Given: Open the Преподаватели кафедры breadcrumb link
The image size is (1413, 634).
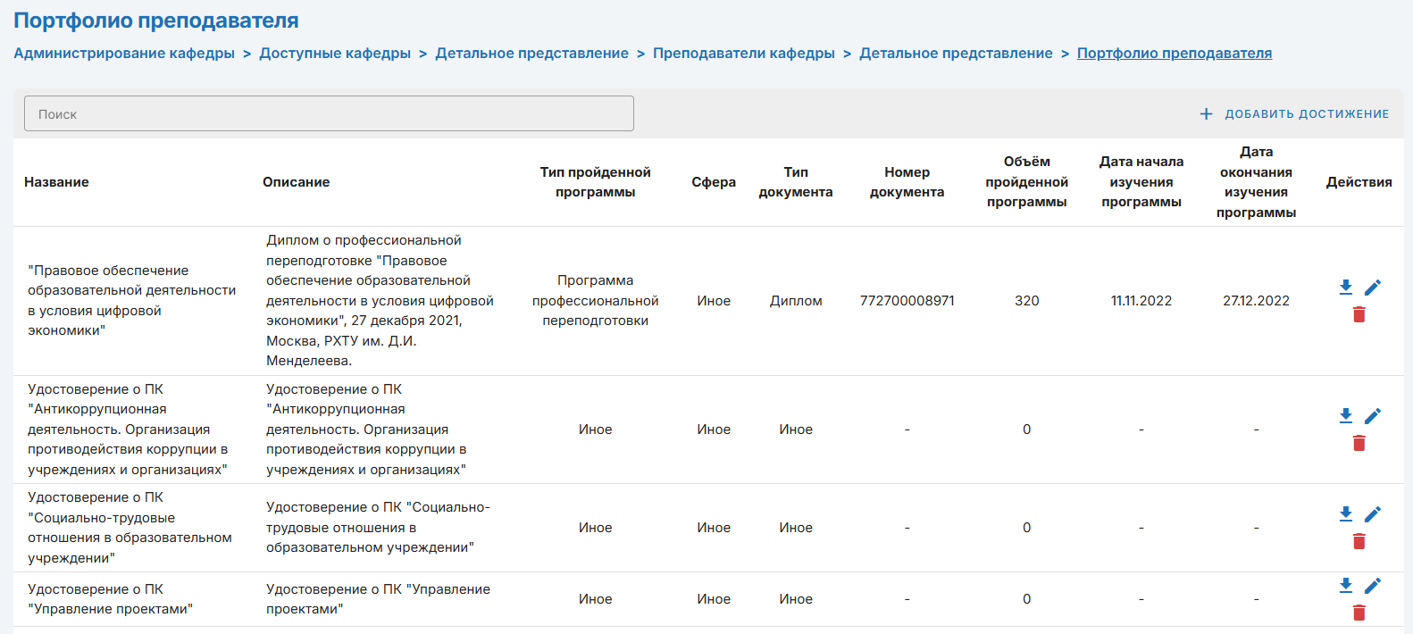Looking at the screenshot, I should (x=744, y=54).
